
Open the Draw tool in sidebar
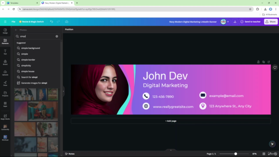[x=5, y=83]
